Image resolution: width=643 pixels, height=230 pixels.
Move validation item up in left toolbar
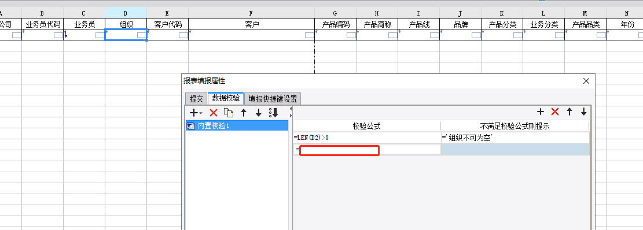point(244,113)
